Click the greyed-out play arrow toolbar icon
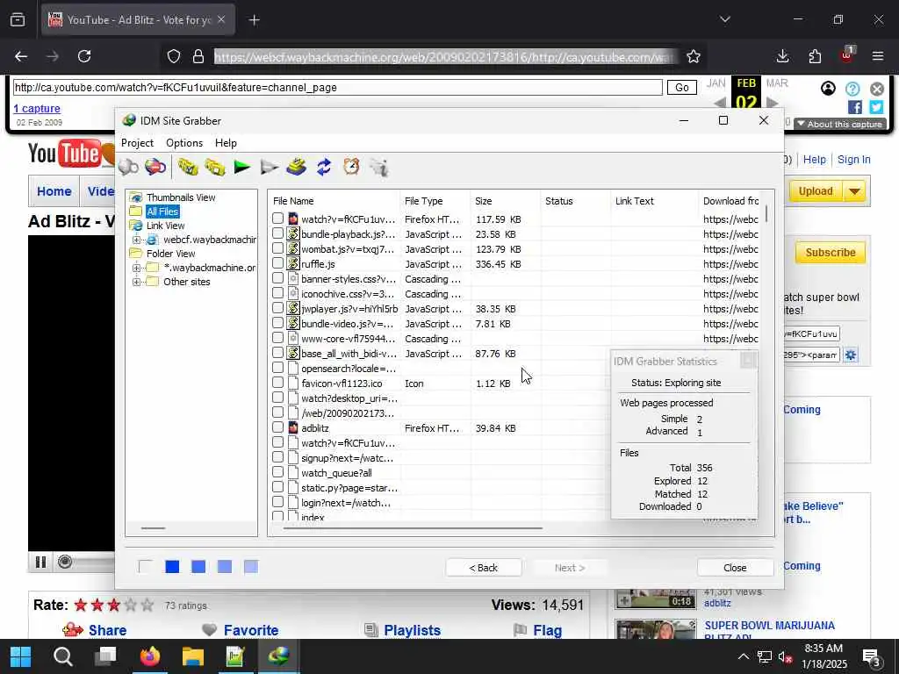Image resolution: width=899 pixels, height=674 pixels. (269, 168)
